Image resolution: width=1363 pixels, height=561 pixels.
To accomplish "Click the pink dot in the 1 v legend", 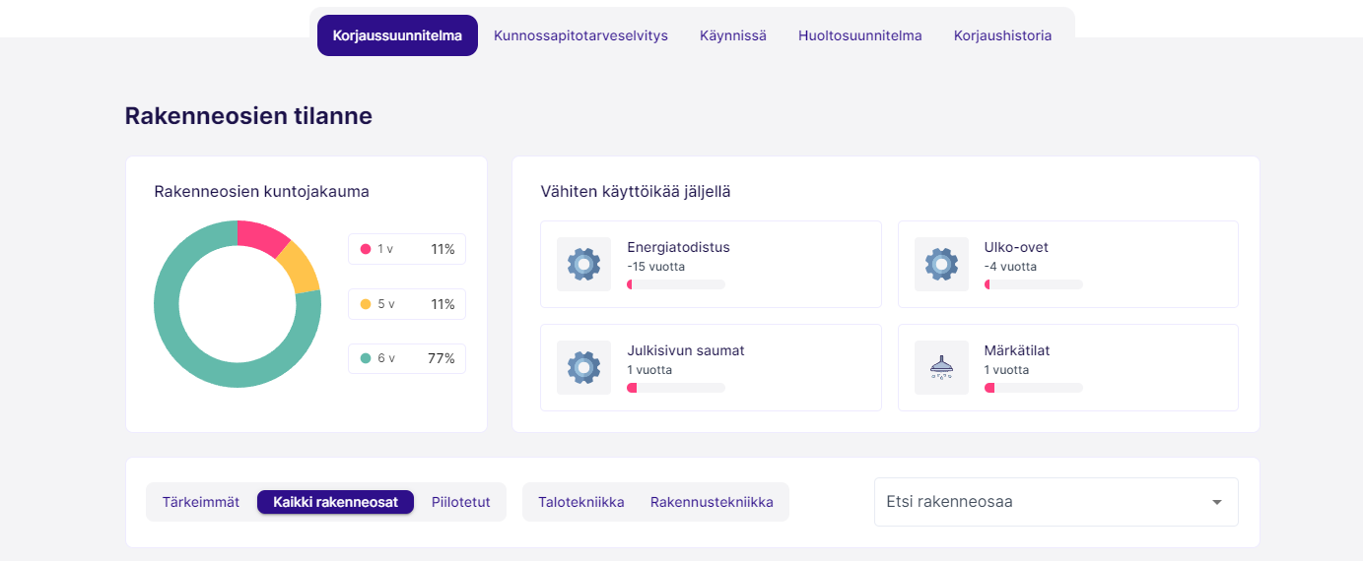I will point(366,249).
